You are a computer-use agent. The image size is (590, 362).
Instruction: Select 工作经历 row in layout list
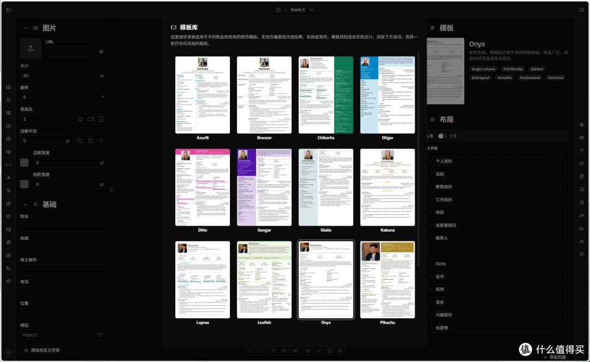495,200
